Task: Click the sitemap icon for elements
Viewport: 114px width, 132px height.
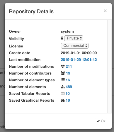Action: coord(63,87)
